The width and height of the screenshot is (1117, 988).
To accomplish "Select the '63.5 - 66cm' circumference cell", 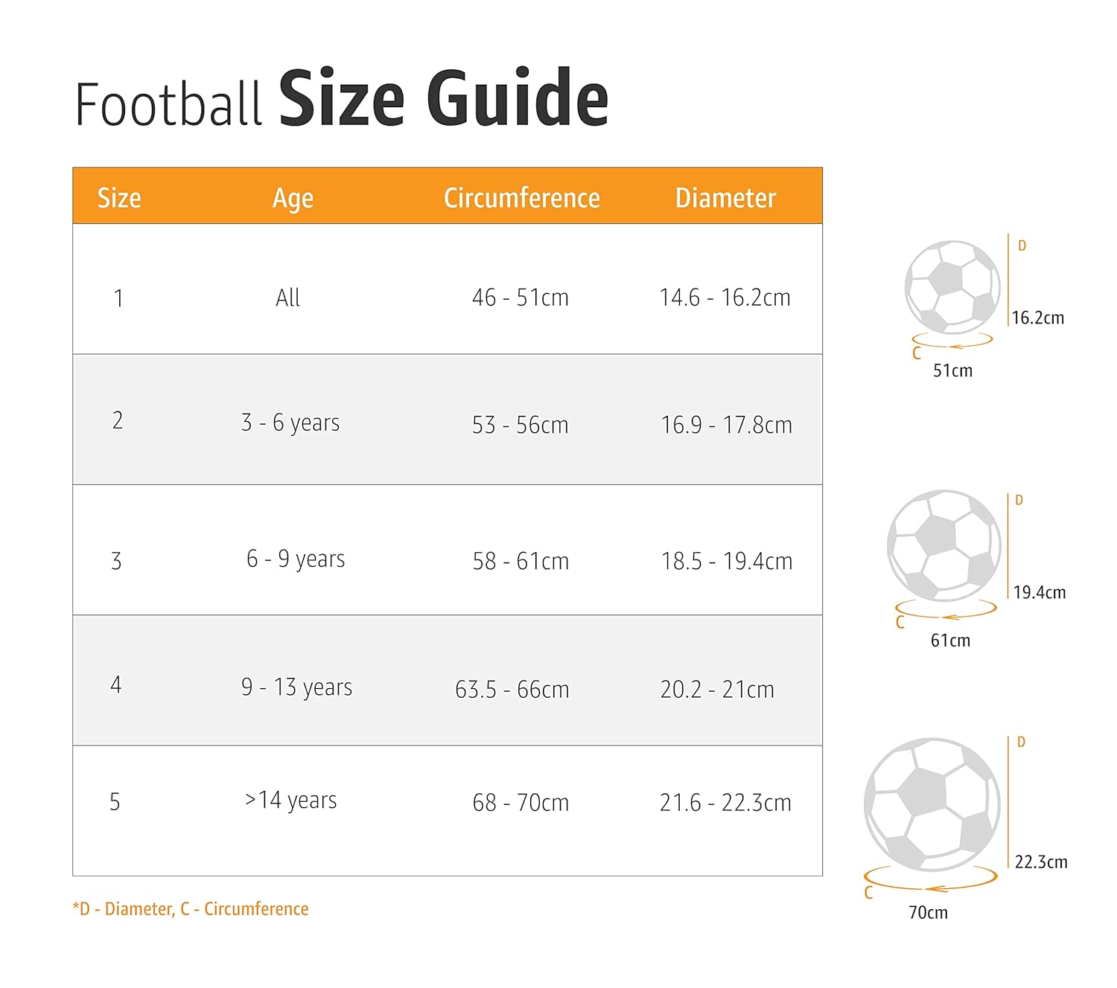I will (512, 689).
